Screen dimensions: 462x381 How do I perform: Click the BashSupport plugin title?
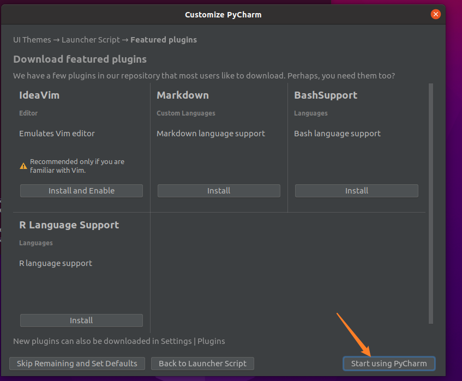click(x=326, y=95)
